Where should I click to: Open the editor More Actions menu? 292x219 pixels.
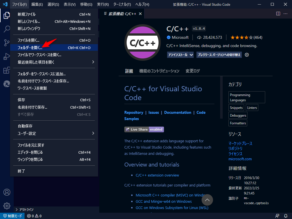tap(285, 14)
